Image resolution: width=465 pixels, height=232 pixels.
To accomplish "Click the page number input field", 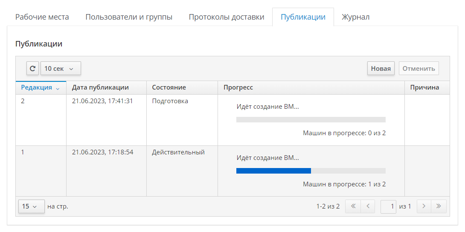I will point(388,206).
